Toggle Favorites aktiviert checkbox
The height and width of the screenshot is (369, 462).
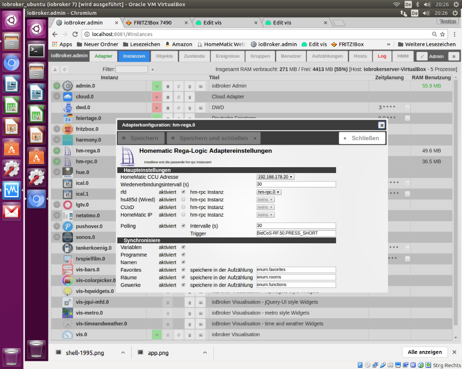tap(183, 270)
